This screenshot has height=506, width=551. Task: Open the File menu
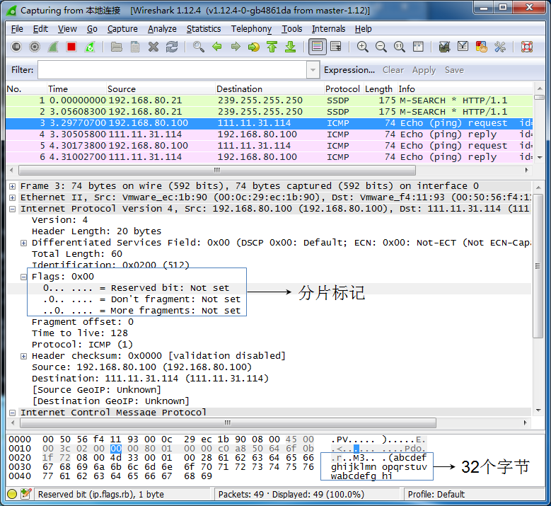(17, 29)
